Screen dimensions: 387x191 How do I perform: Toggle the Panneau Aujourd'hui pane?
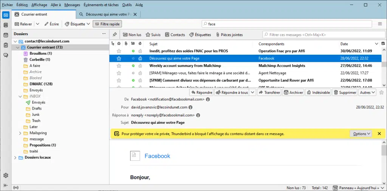pos(359,188)
